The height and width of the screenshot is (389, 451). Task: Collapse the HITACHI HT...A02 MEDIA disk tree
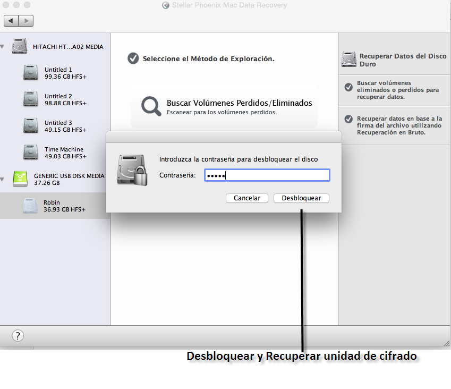pyautogui.click(x=2, y=47)
